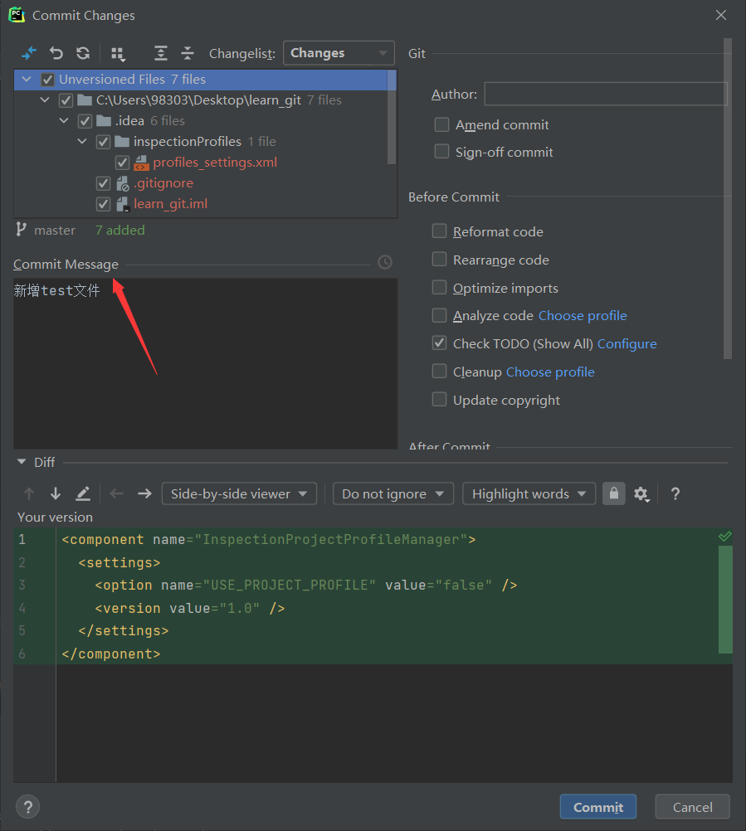The image size is (746, 831).
Task: Open the Highlight words dropdown
Action: click(529, 493)
